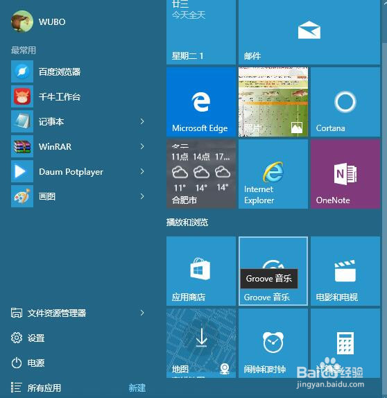Screen dimensions: 387x398
Task: Click the 所有应用 label
Action: [44, 388]
